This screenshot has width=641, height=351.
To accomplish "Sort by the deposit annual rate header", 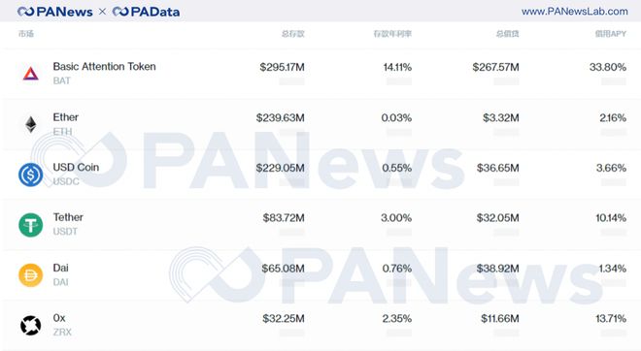I will coord(392,34).
